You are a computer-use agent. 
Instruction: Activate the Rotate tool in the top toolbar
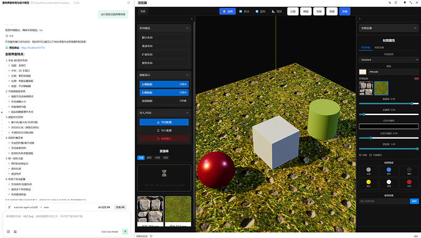coord(261,12)
